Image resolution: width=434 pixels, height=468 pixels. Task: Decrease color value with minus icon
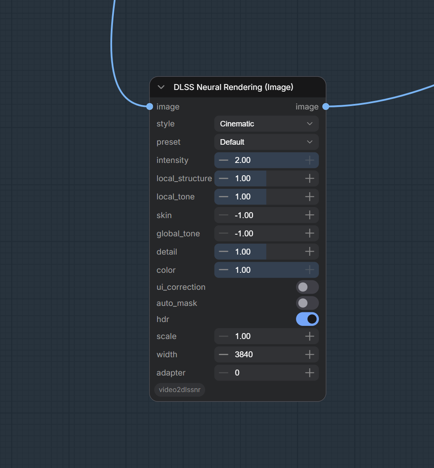click(223, 270)
